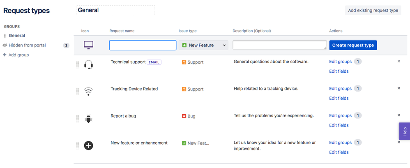The width and height of the screenshot is (410, 168).
Task: Click the bug icon for Report a bug
Action: [88, 119]
